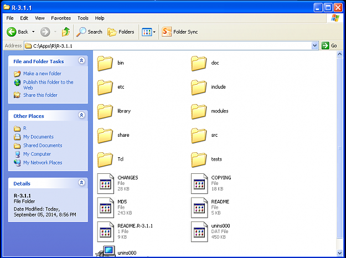Click the Views icon button
This screenshot has width=346, height=258.
147,32
